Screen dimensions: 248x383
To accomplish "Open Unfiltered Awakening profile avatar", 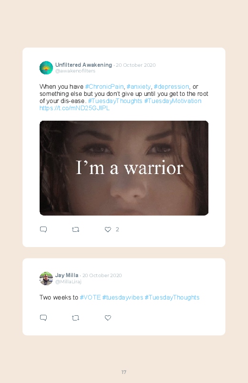I will click(46, 68).
